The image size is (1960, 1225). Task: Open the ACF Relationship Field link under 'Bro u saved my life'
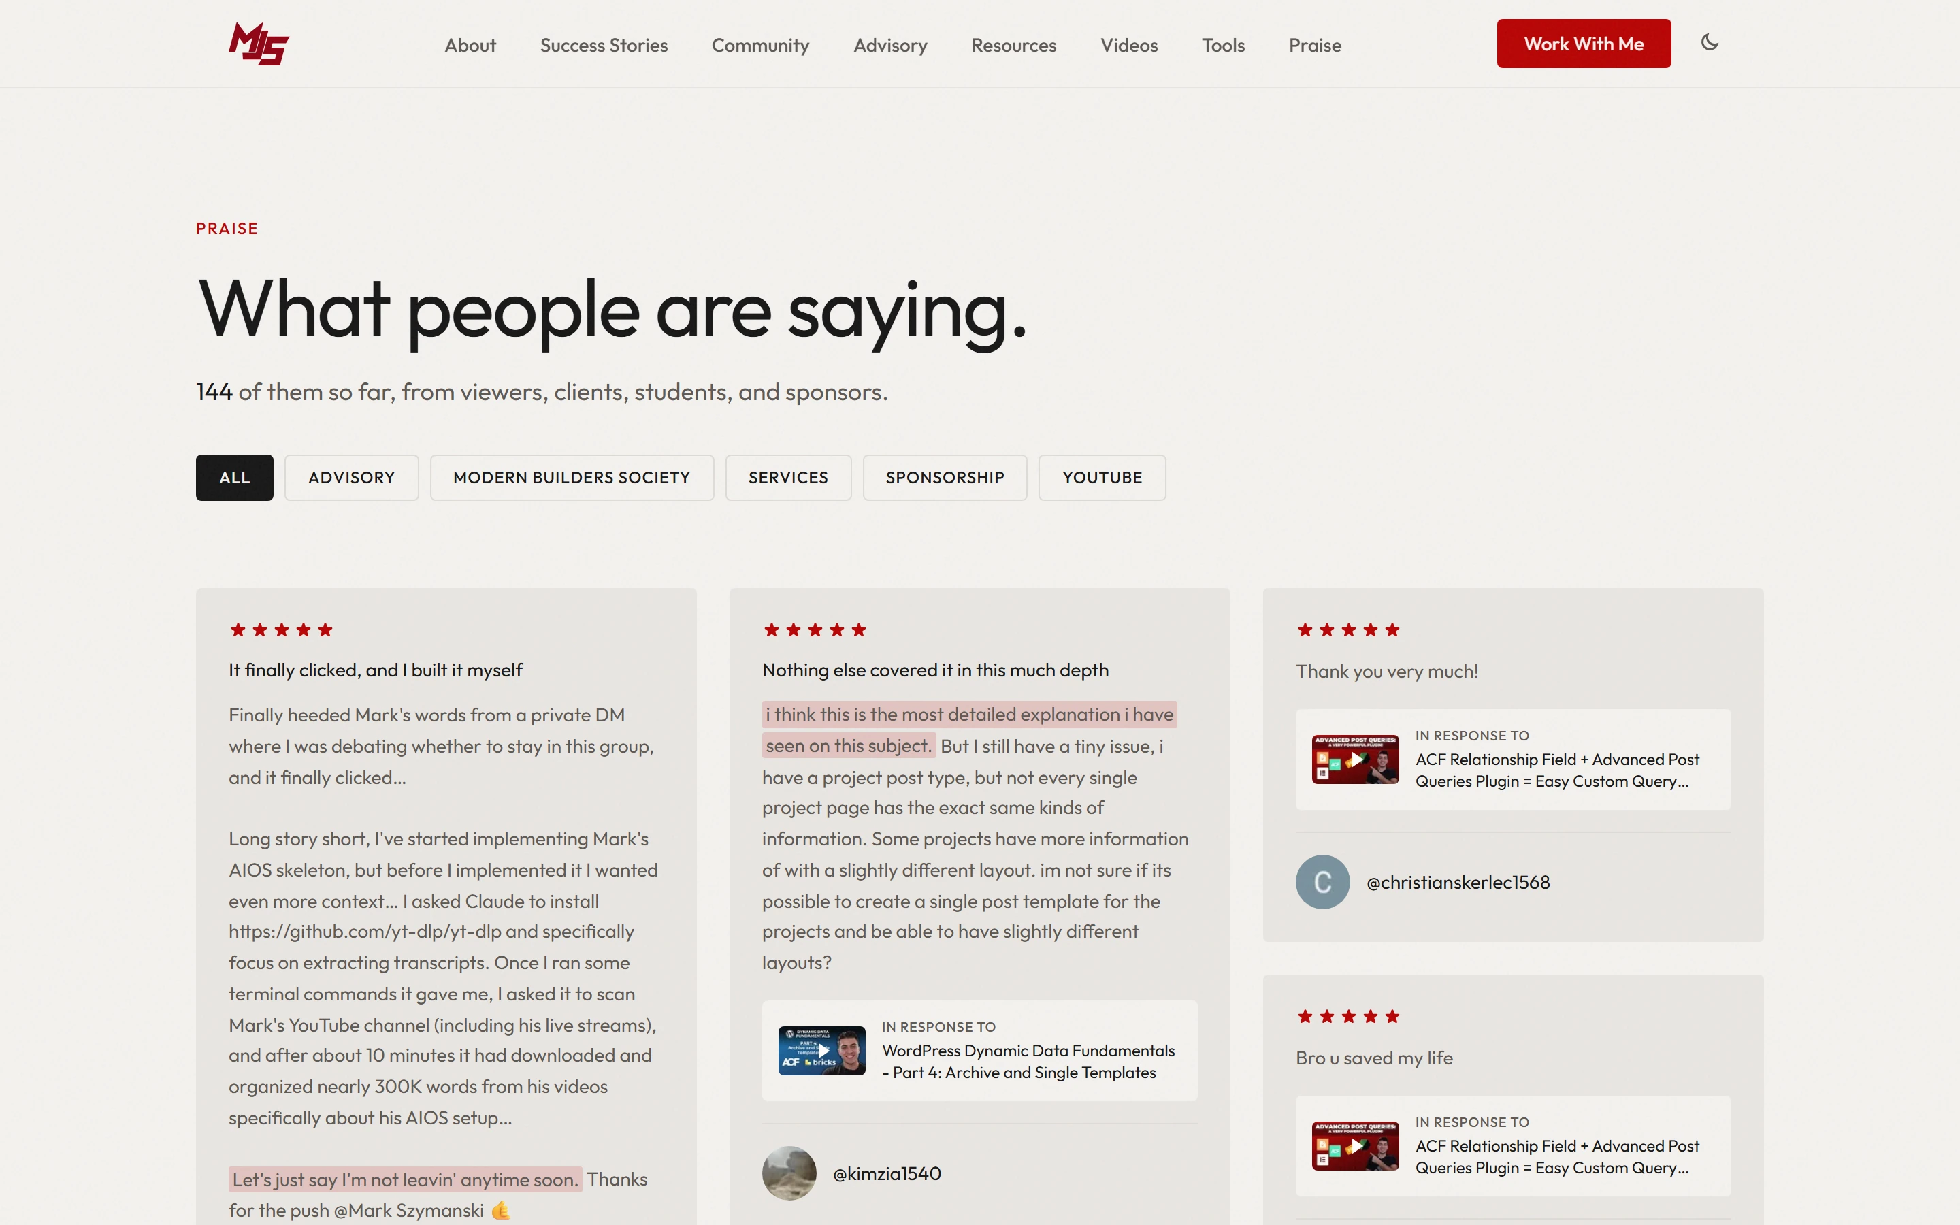coord(1556,1157)
